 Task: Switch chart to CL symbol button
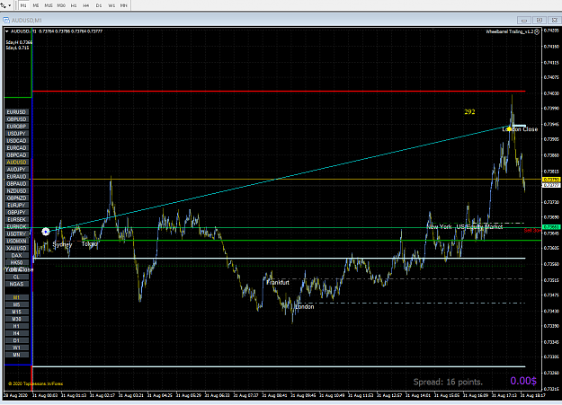16,277
